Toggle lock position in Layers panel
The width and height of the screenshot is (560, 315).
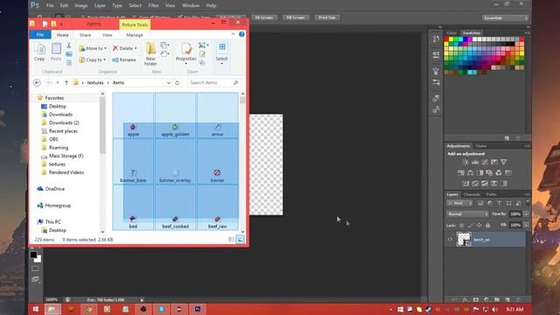tap(479, 226)
